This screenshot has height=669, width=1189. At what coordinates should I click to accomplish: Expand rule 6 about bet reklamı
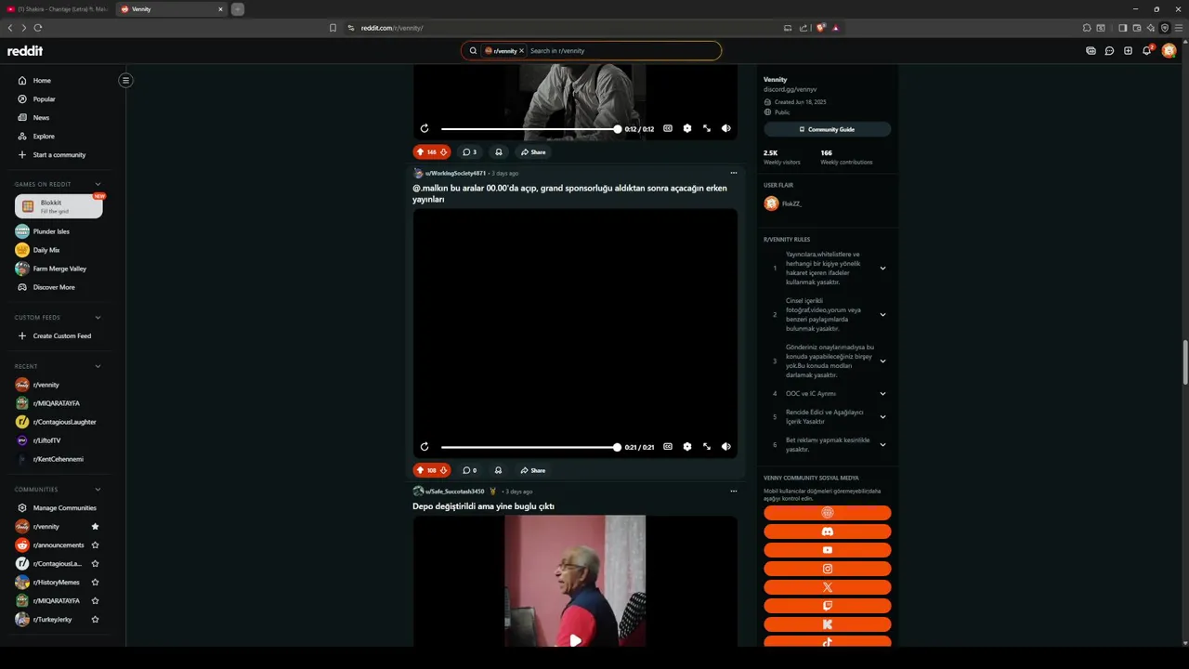click(882, 445)
